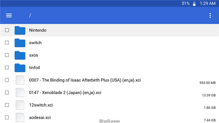Image resolution: width=219 pixels, height=123 pixels.
Task: Click the 1:29 AM clock in status bar
Action: click(208, 3)
